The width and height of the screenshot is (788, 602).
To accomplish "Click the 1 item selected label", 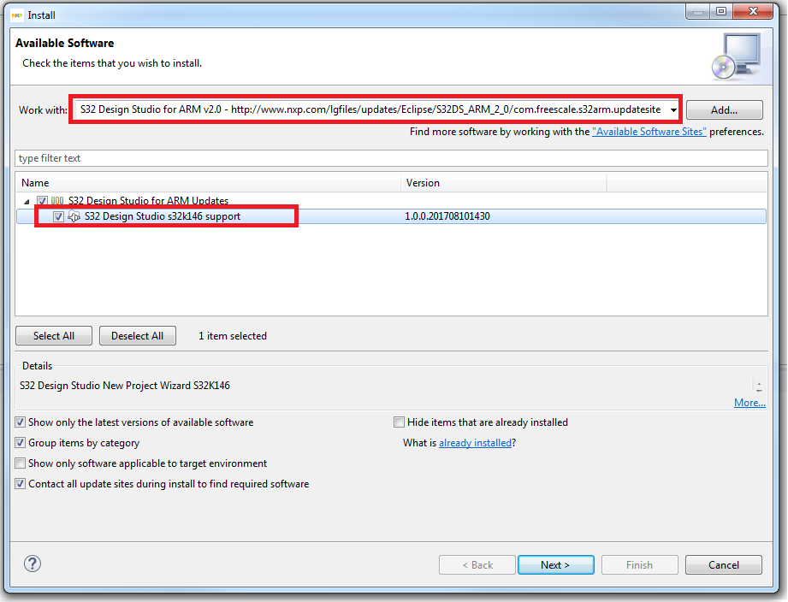I will 233,336.
